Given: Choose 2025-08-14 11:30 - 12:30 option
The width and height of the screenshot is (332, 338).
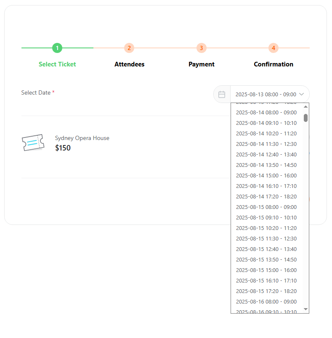Looking at the screenshot, I should (266, 144).
